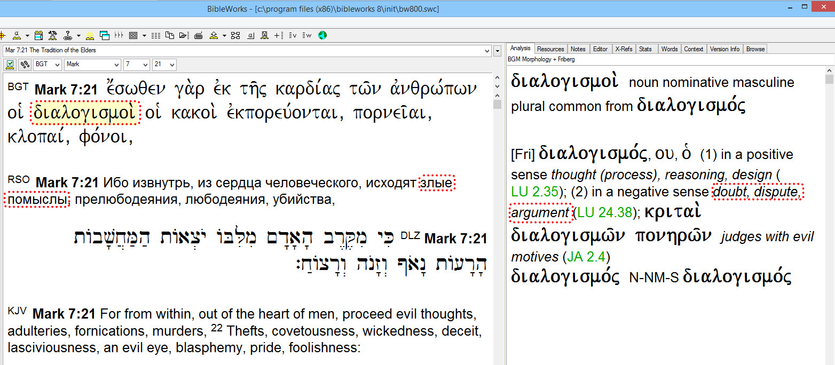Screen dimensions: 835x365
Task: Click the copy pages toolbar icon
Action: click(x=170, y=35)
